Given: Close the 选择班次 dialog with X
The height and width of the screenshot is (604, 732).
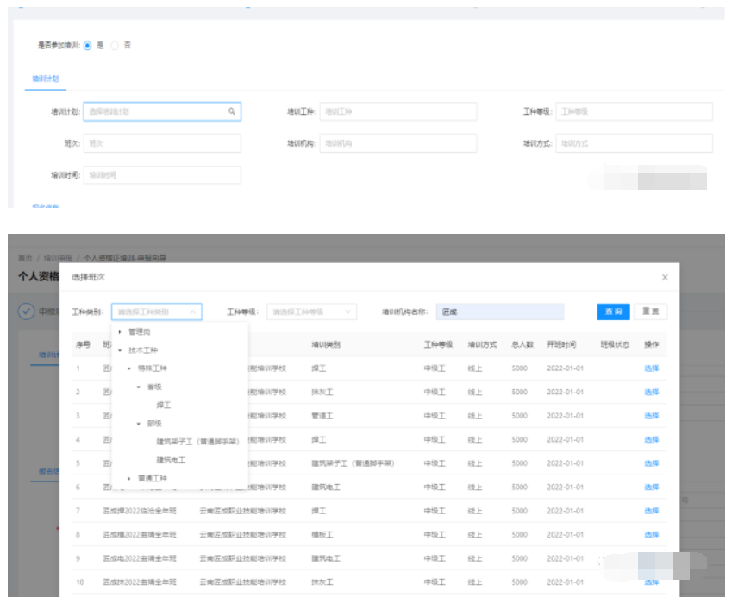Looking at the screenshot, I should (664, 277).
